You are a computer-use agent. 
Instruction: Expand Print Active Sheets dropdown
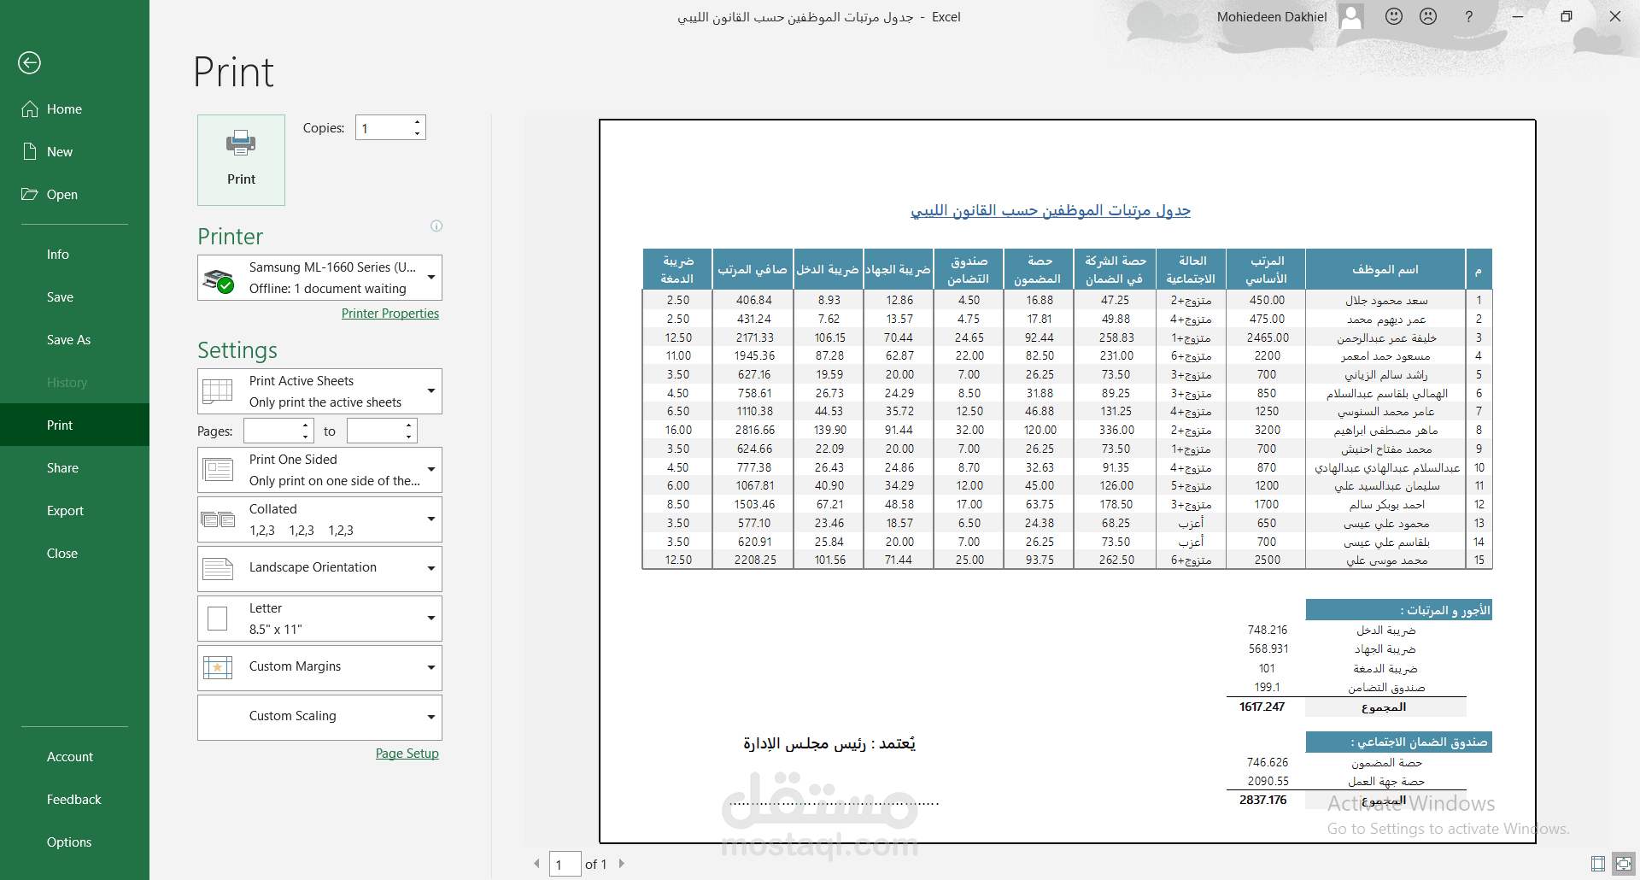pos(319,391)
